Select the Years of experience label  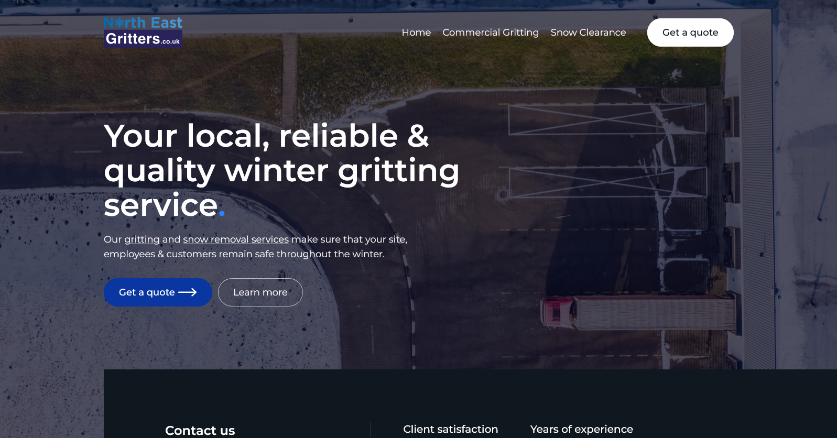581,429
